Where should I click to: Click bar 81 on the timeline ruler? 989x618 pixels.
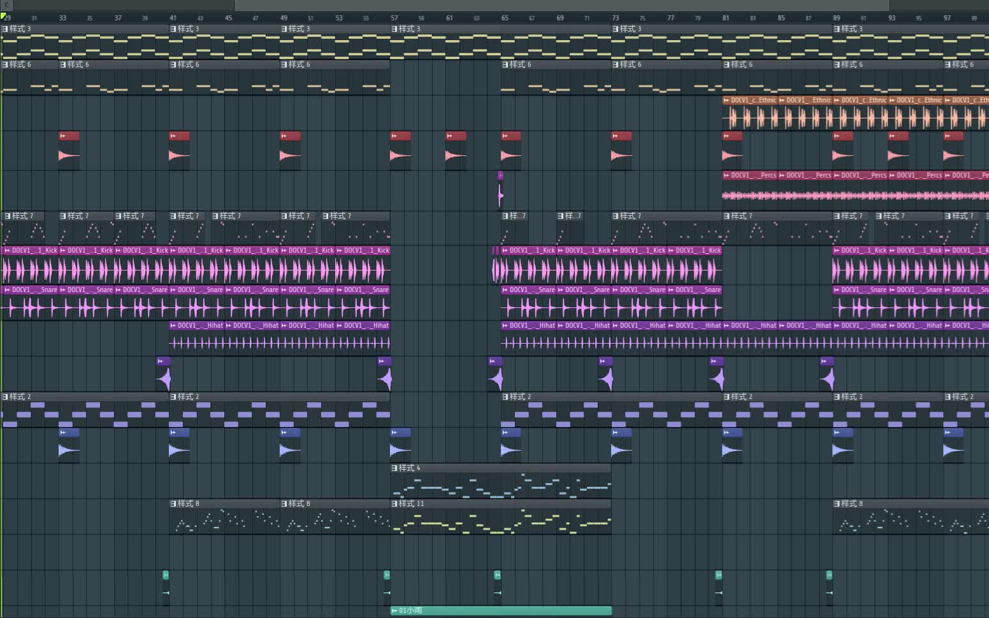tap(726, 18)
